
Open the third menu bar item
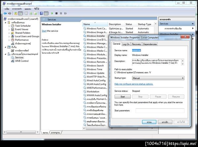28,9
